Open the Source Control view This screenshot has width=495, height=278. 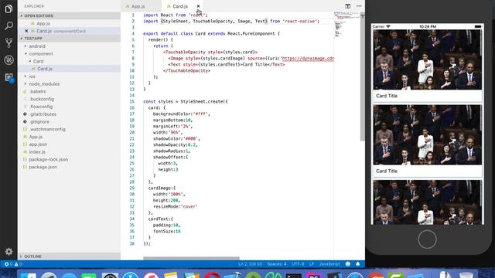9,42
